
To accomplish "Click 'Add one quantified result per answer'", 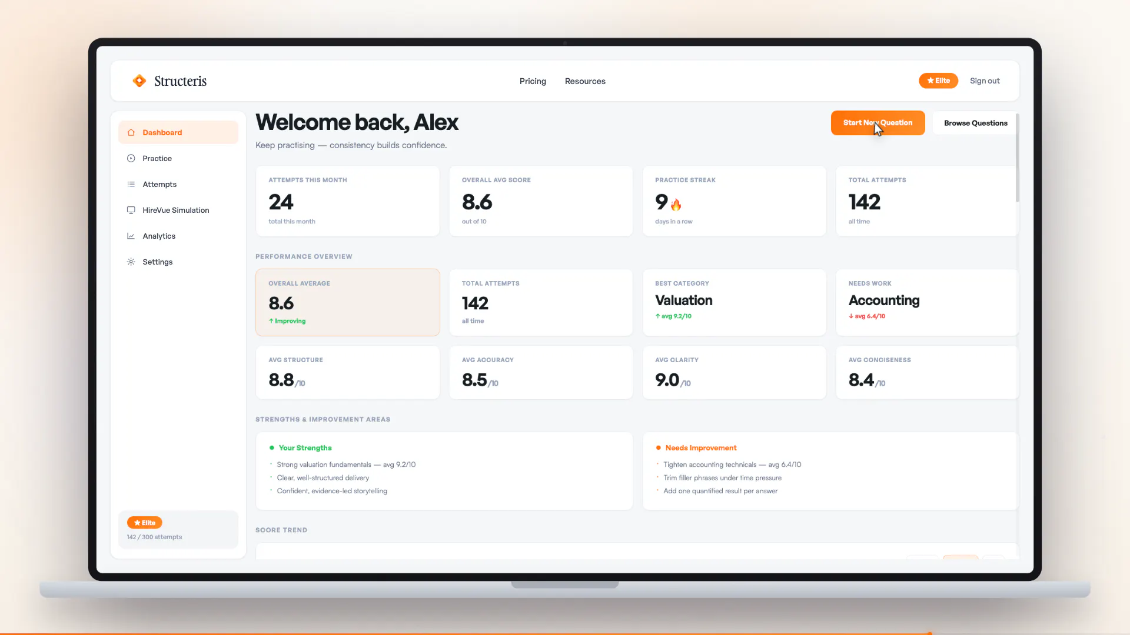I will (x=720, y=491).
